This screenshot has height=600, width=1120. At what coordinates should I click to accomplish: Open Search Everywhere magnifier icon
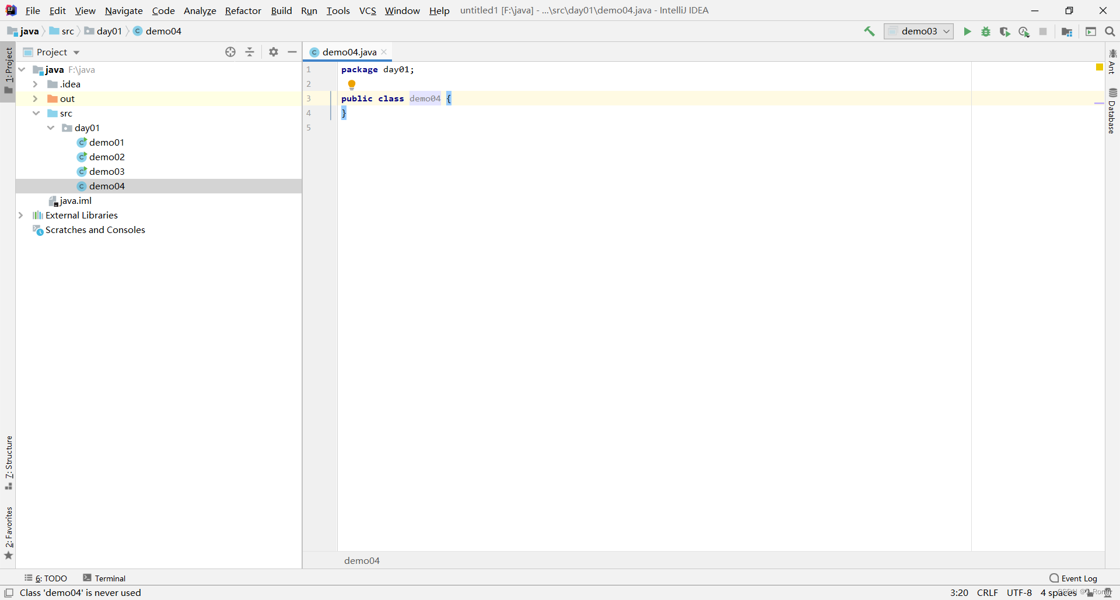1110,31
